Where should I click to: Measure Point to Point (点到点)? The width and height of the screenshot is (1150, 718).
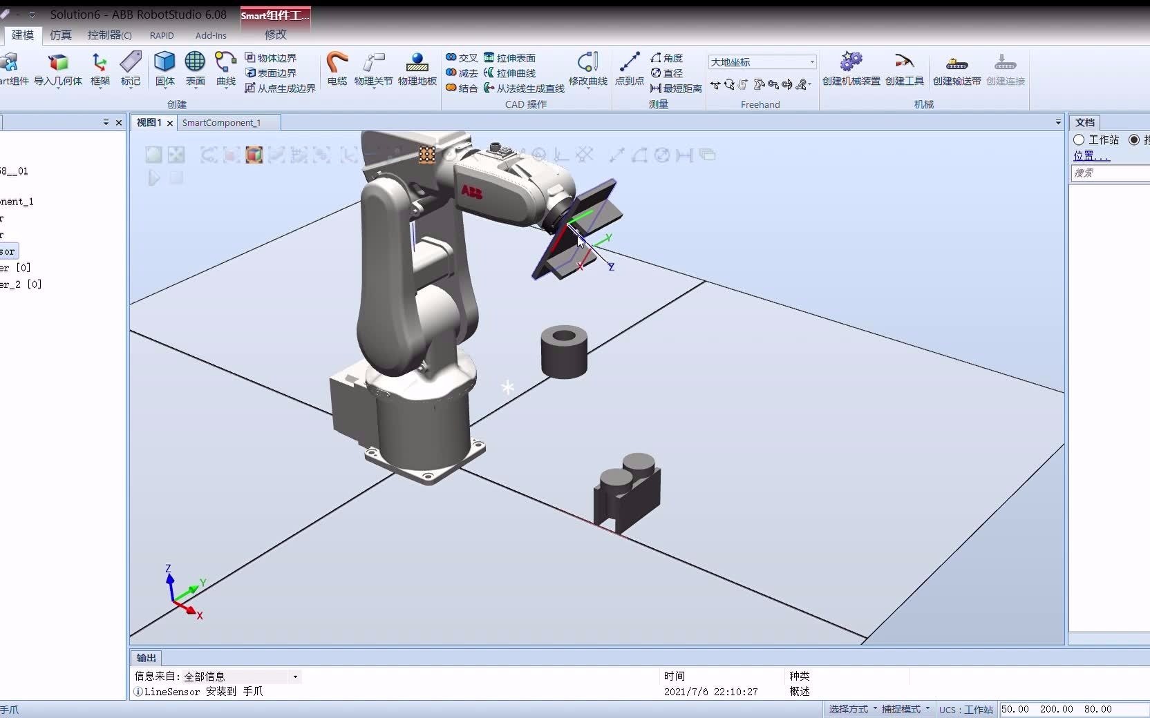tap(630, 69)
